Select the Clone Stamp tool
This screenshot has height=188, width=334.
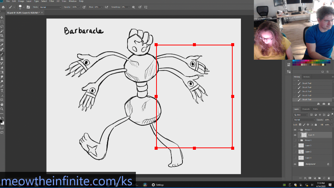[x=2, y=59]
